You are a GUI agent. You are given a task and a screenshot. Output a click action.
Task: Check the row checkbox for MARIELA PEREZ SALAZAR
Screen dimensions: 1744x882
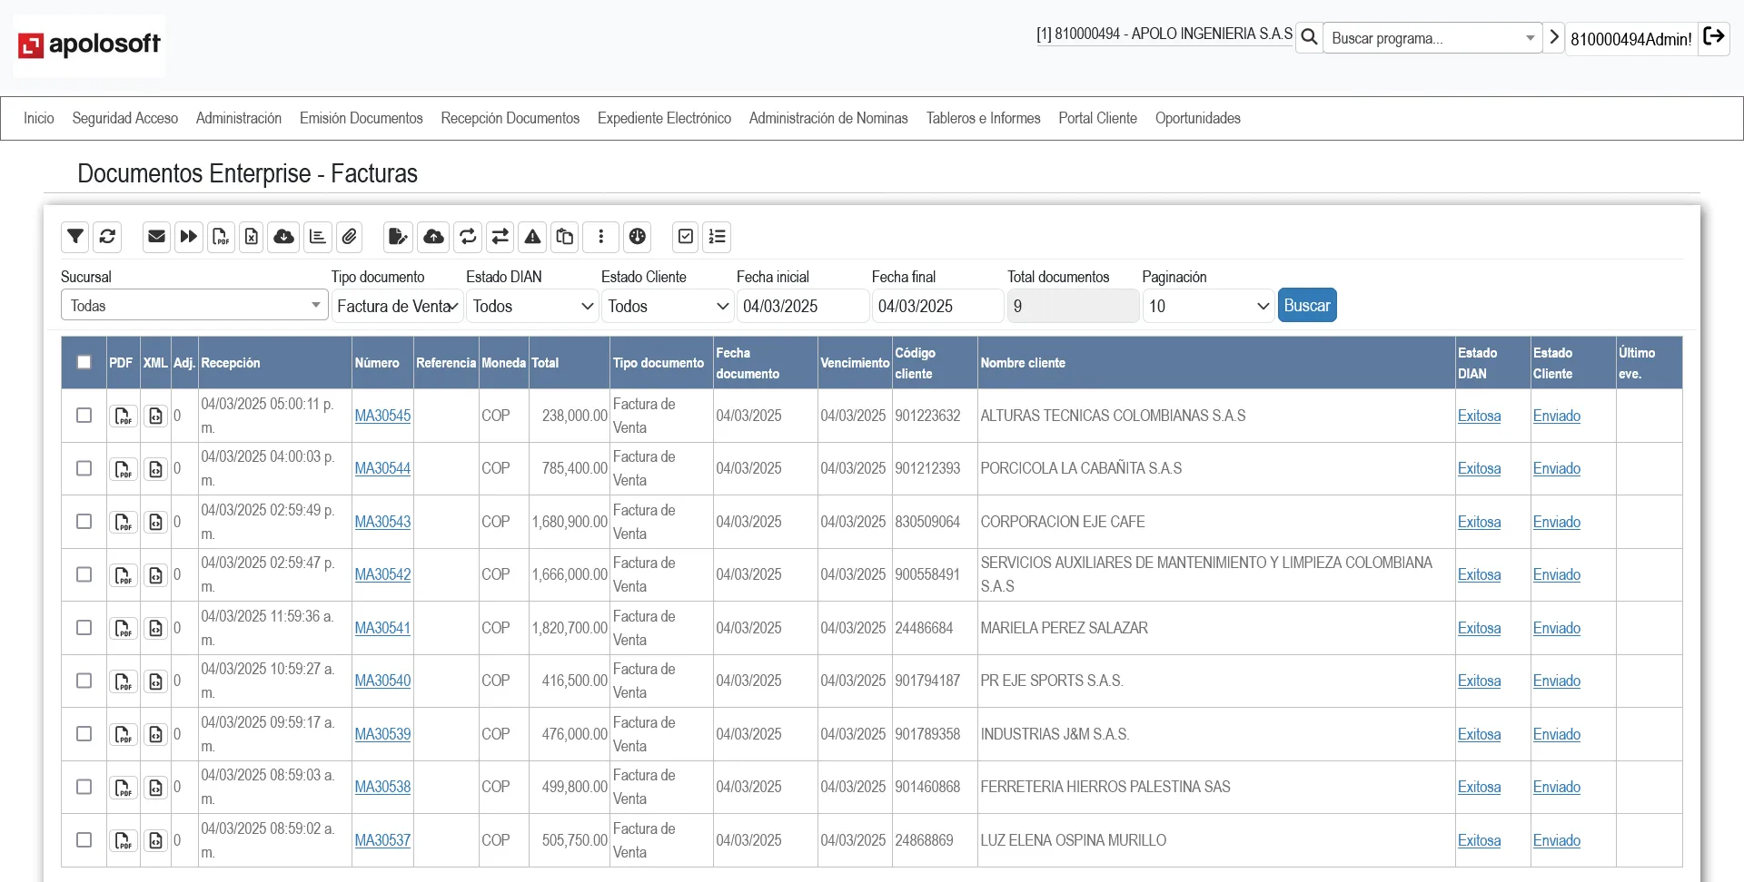[x=84, y=627]
